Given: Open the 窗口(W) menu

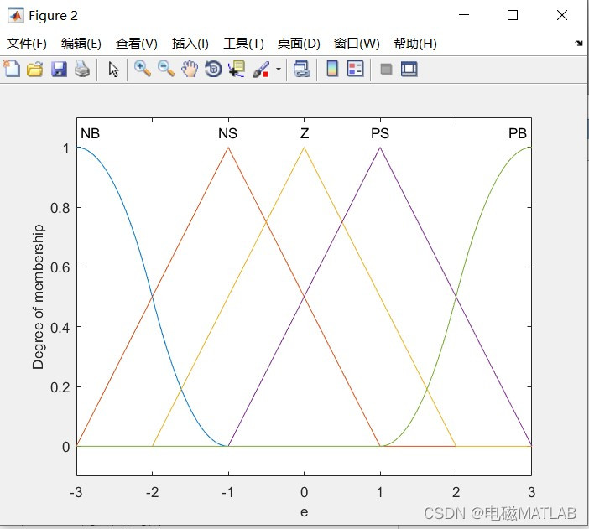Looking at the screenshot, I should click(x=357, y=44).
